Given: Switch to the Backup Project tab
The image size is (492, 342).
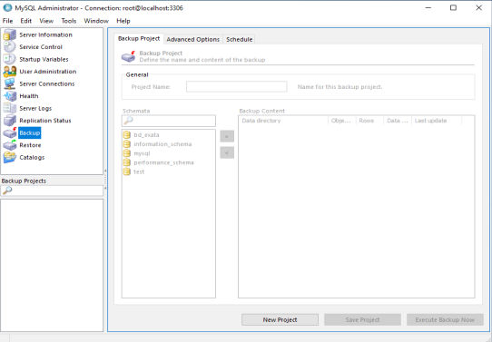Looking at the screenshot, I should pos(139,39).
